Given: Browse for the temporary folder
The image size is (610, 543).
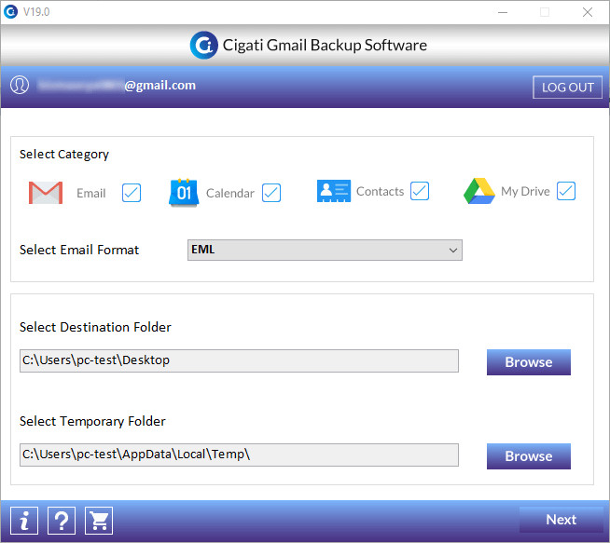Looking at the screenshot, I should [x=529, y=456].
